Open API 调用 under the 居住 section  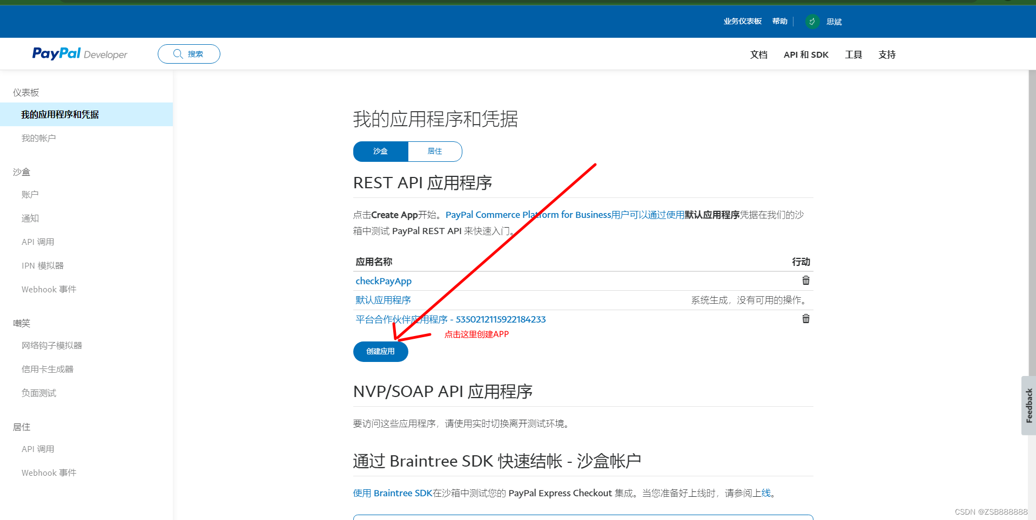(x=38, y=449)
